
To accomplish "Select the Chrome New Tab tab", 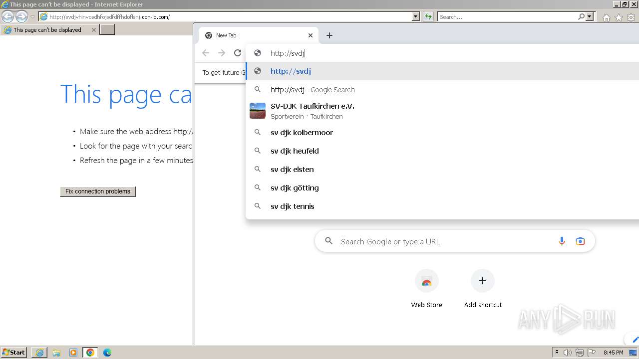I will (x=258, y=35).
